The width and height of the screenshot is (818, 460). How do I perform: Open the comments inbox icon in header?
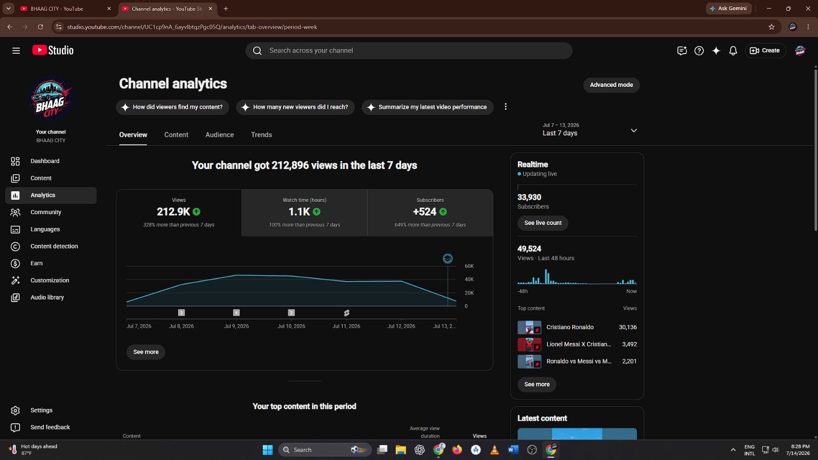pyautogui.click(x=681, y=51)
